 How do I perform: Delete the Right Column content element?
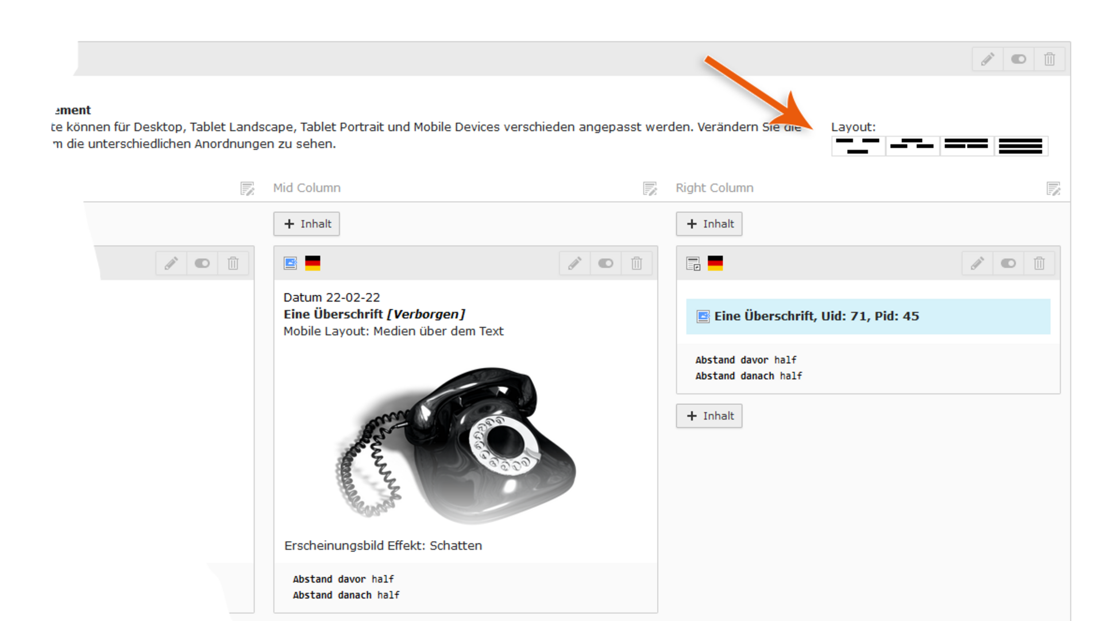(1039, 263)
